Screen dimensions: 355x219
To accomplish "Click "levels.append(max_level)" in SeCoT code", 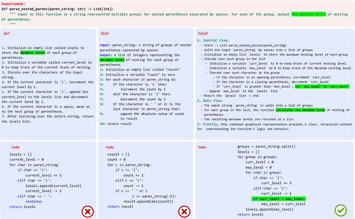I will pyautogui.click(x=270, y=209).
